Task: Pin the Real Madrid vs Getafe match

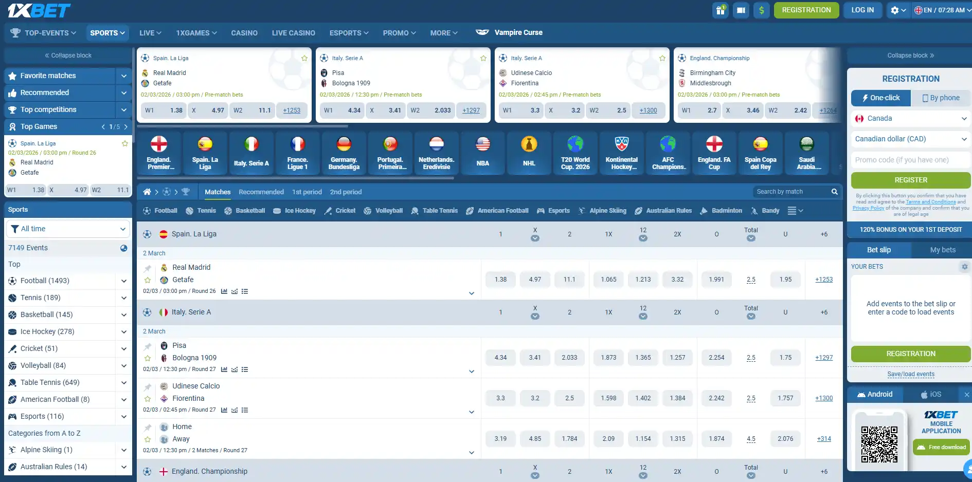Action: click(148, 268)
